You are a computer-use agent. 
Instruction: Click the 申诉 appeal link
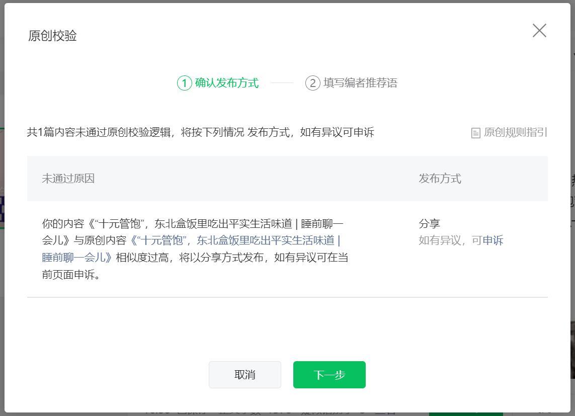[493, 240]
